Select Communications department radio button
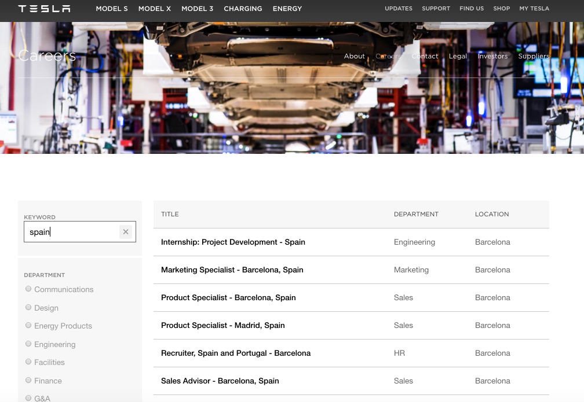584x402 pixels. tap(28, 289)
